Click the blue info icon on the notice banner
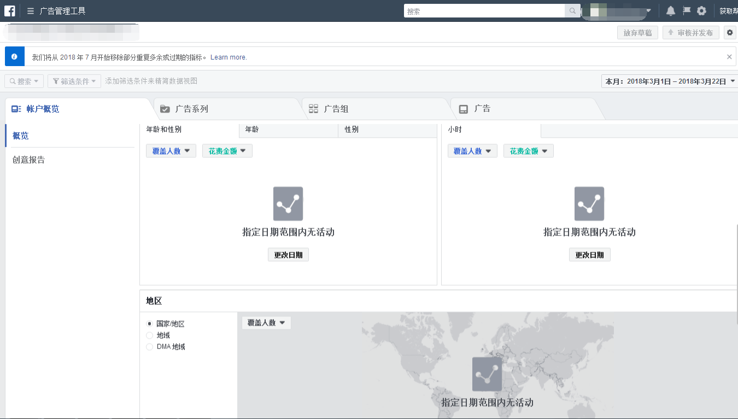Image resolution: width=738 pixels, height=419 pixels. (x=14, y=56)
